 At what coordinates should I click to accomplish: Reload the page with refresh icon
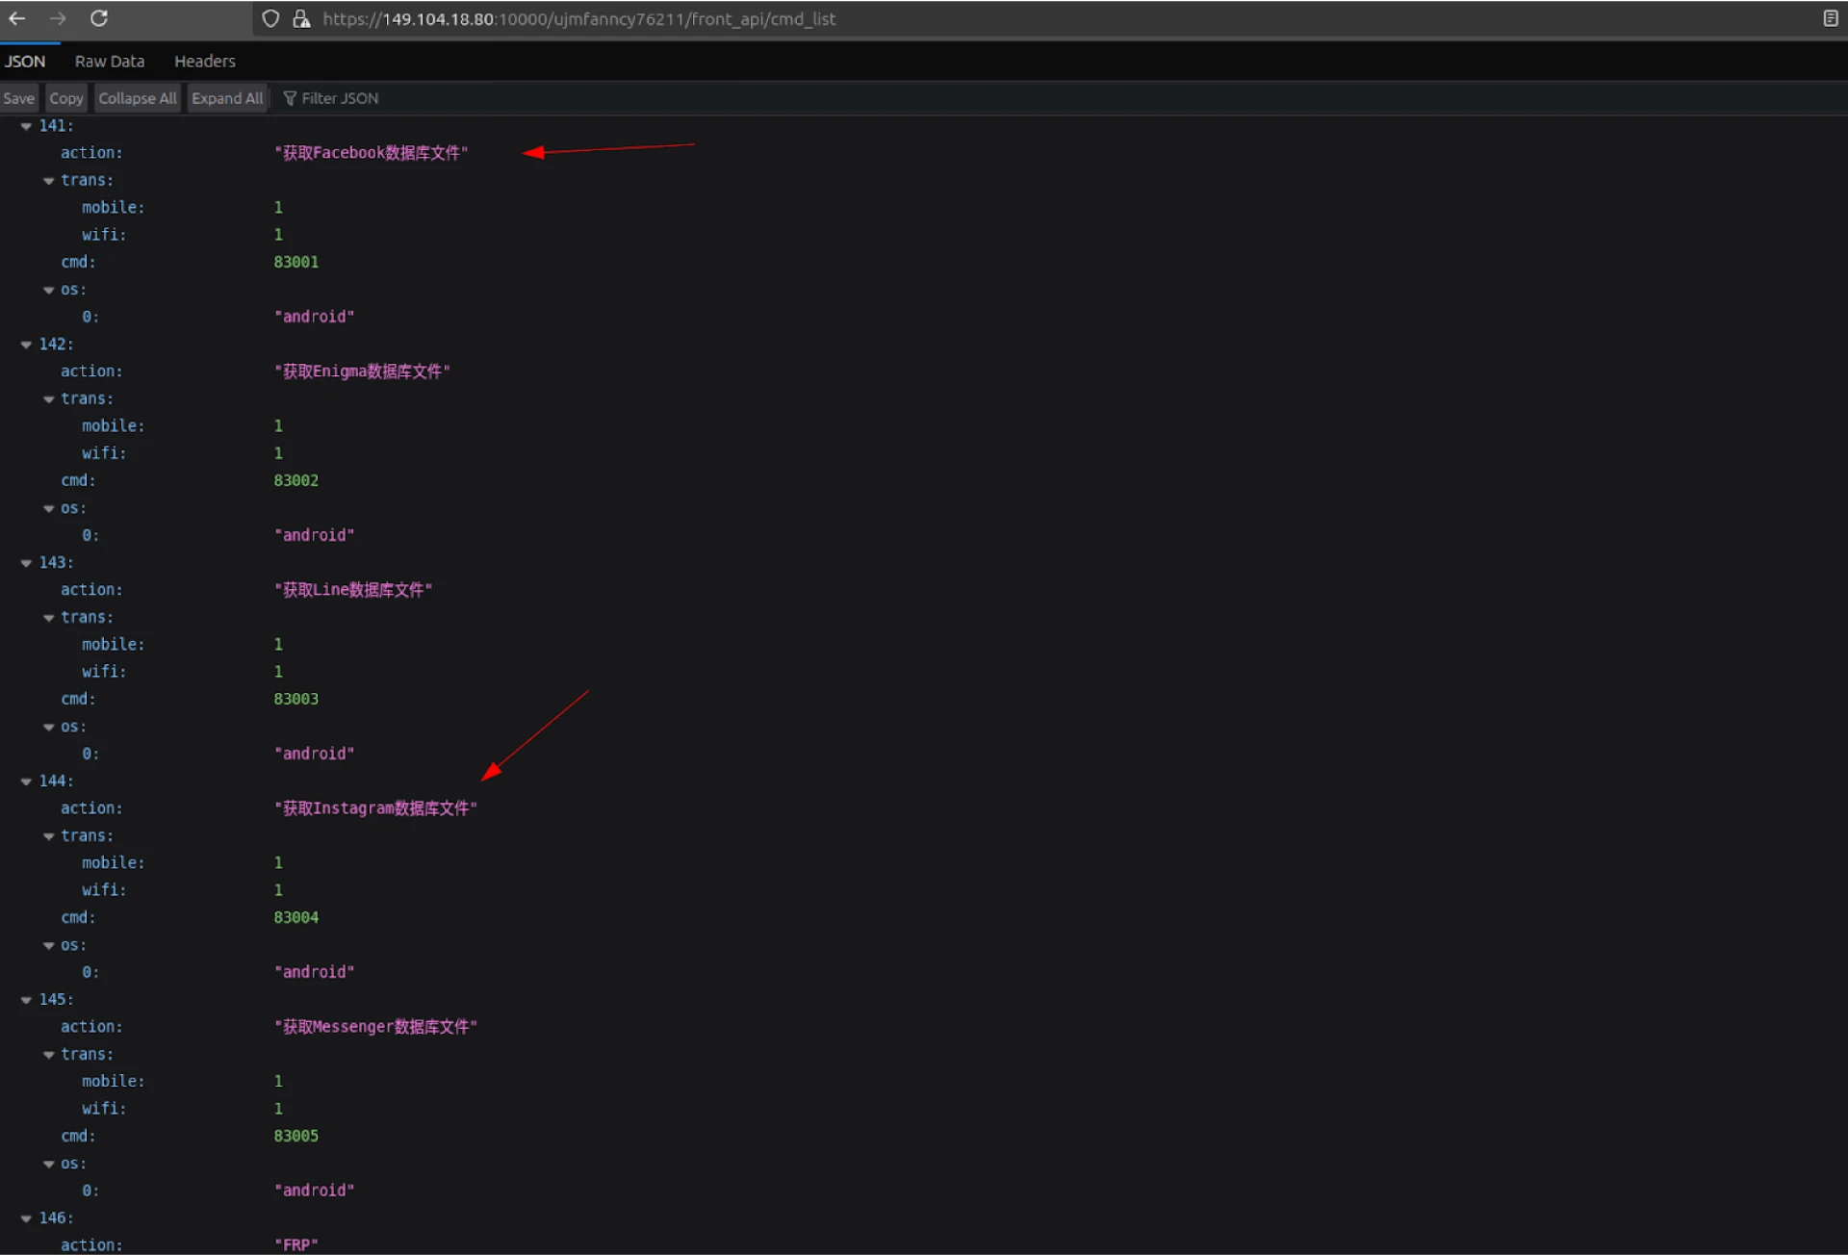99,18
